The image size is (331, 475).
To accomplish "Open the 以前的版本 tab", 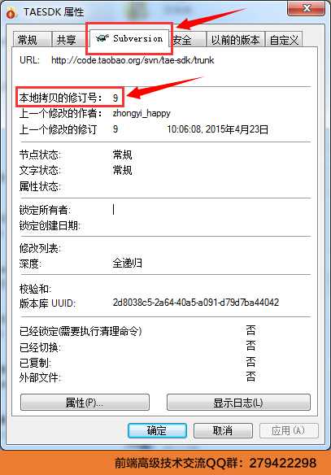I will (x=235, y=39).
